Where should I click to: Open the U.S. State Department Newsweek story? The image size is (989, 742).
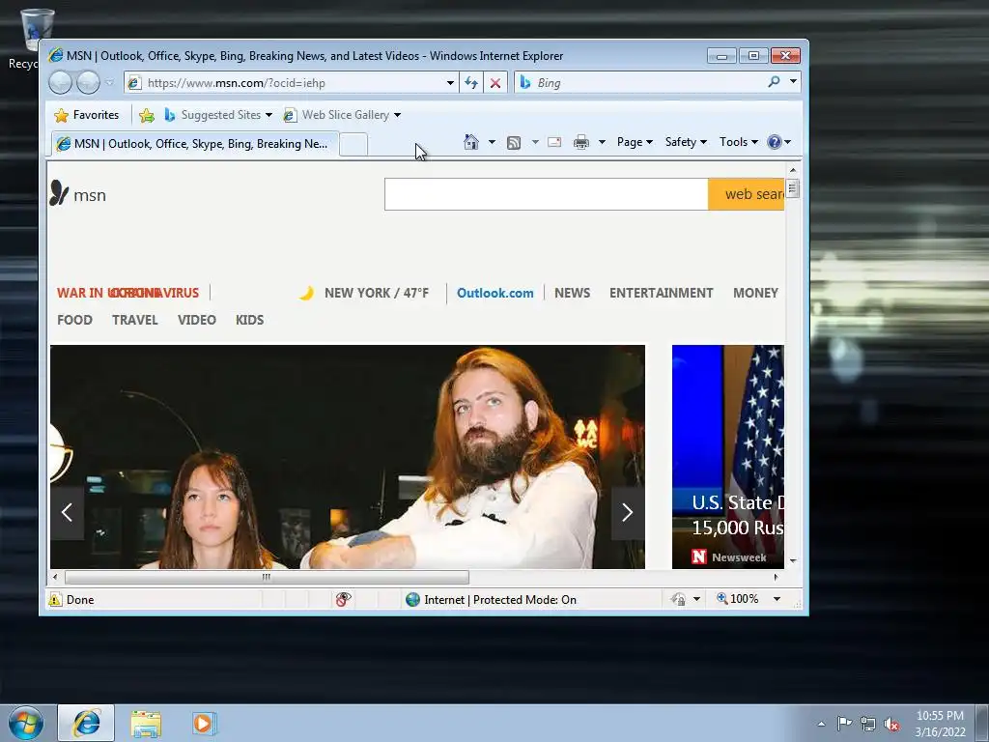click(x=728, y=457)
